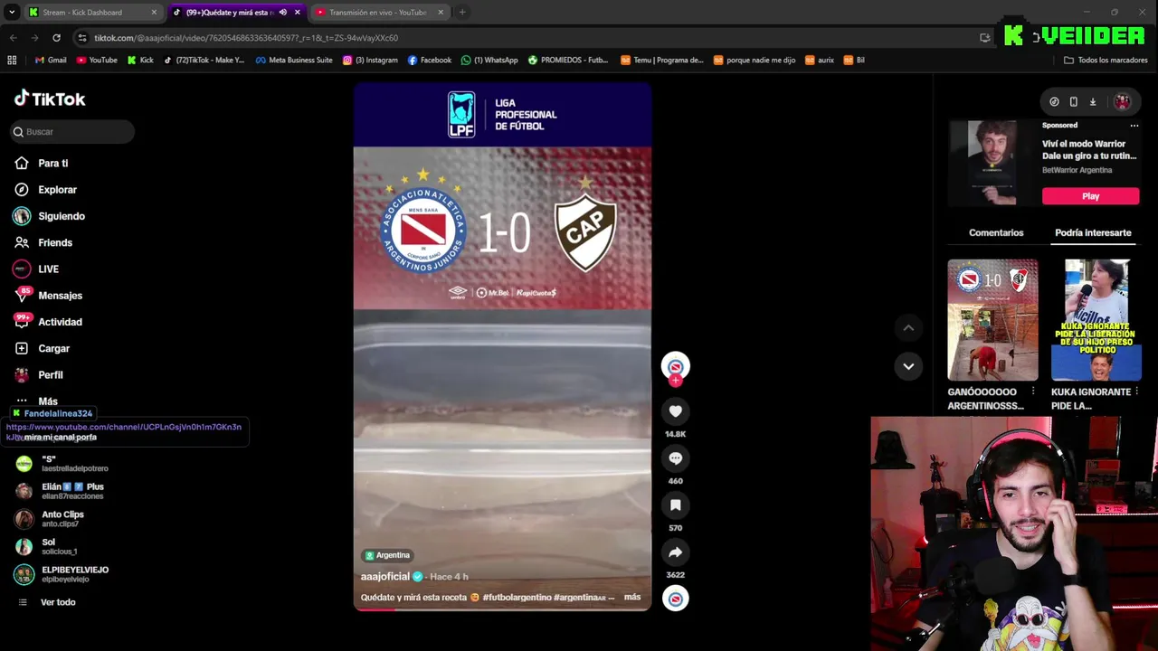Click the Buscar search field

(x=72, y=132)
